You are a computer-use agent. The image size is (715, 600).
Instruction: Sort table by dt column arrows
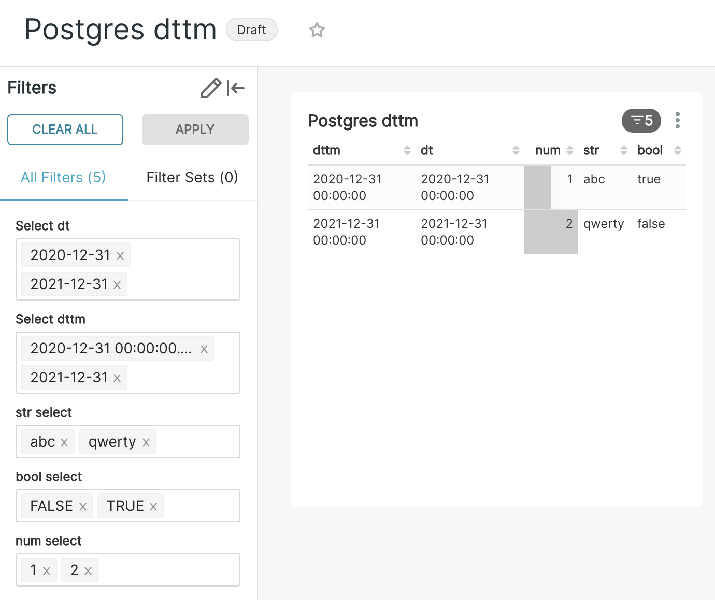[516, 150]
